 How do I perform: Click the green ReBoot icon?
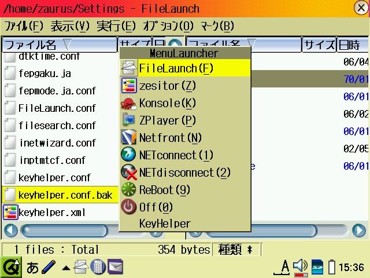coord(128,190)
